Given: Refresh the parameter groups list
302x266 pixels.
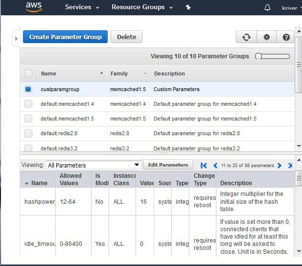Looking at the screenshot, I should [246, 37].
